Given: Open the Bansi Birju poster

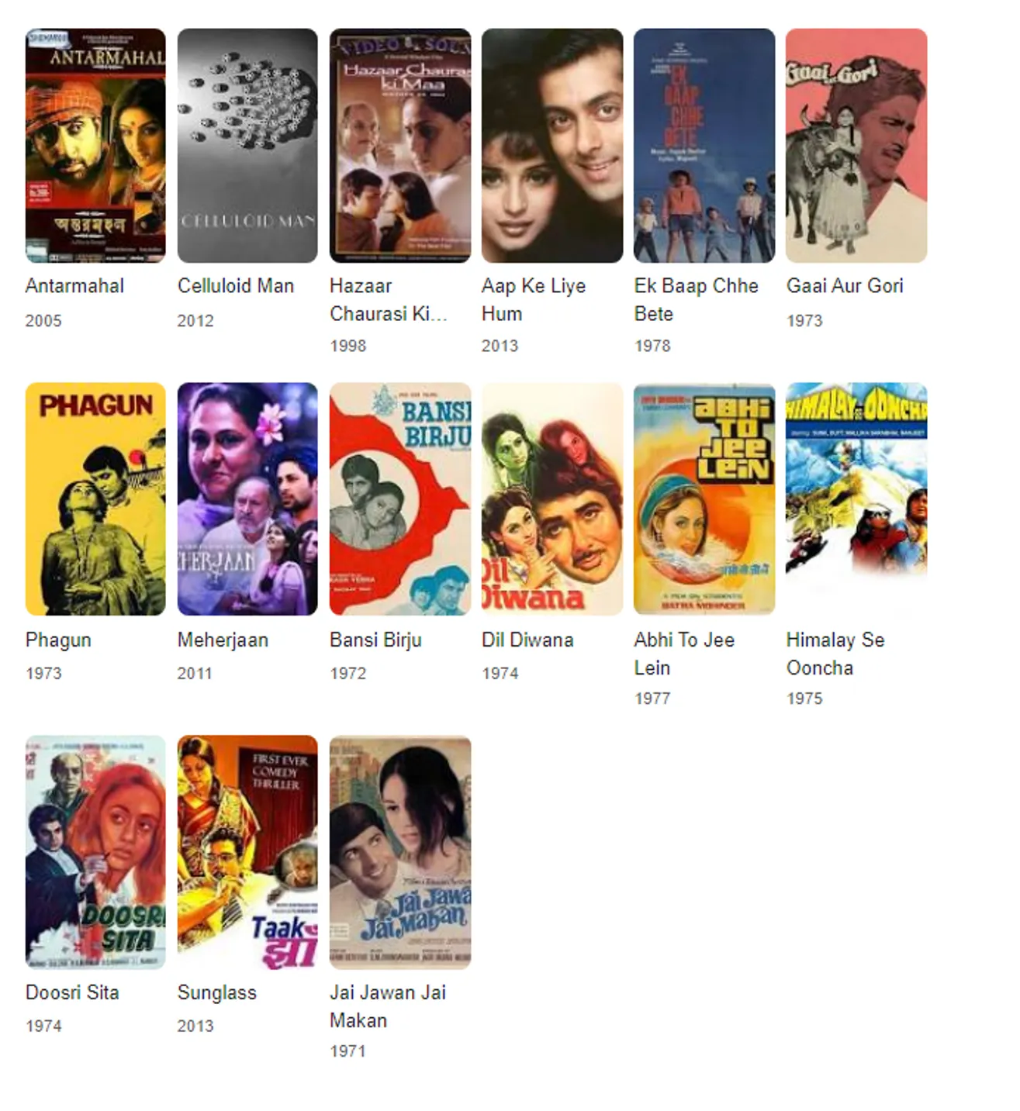Looking at the screenshot, I should pyautogui.click(x=400, y=499).
